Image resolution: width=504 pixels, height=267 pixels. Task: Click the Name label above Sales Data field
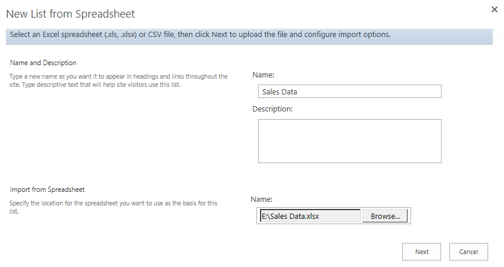(263, 75)
